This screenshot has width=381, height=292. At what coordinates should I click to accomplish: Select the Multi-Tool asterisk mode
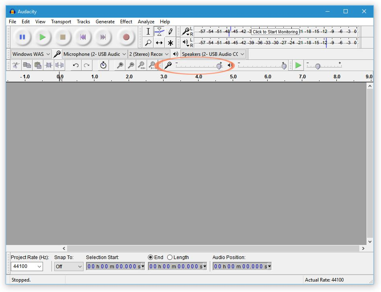point(170,43)
